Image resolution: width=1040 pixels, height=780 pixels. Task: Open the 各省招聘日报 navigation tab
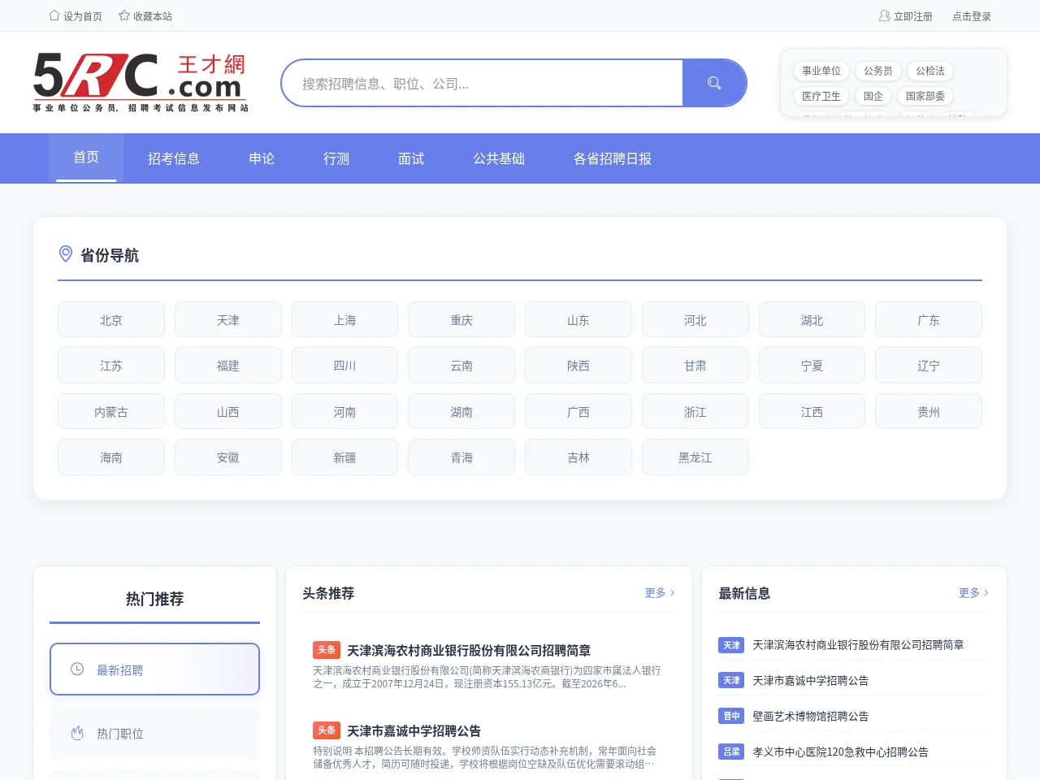[x=613, y=158]
